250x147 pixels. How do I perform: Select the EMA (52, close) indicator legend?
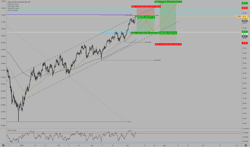pyautogui.click(x=13, y=4)
